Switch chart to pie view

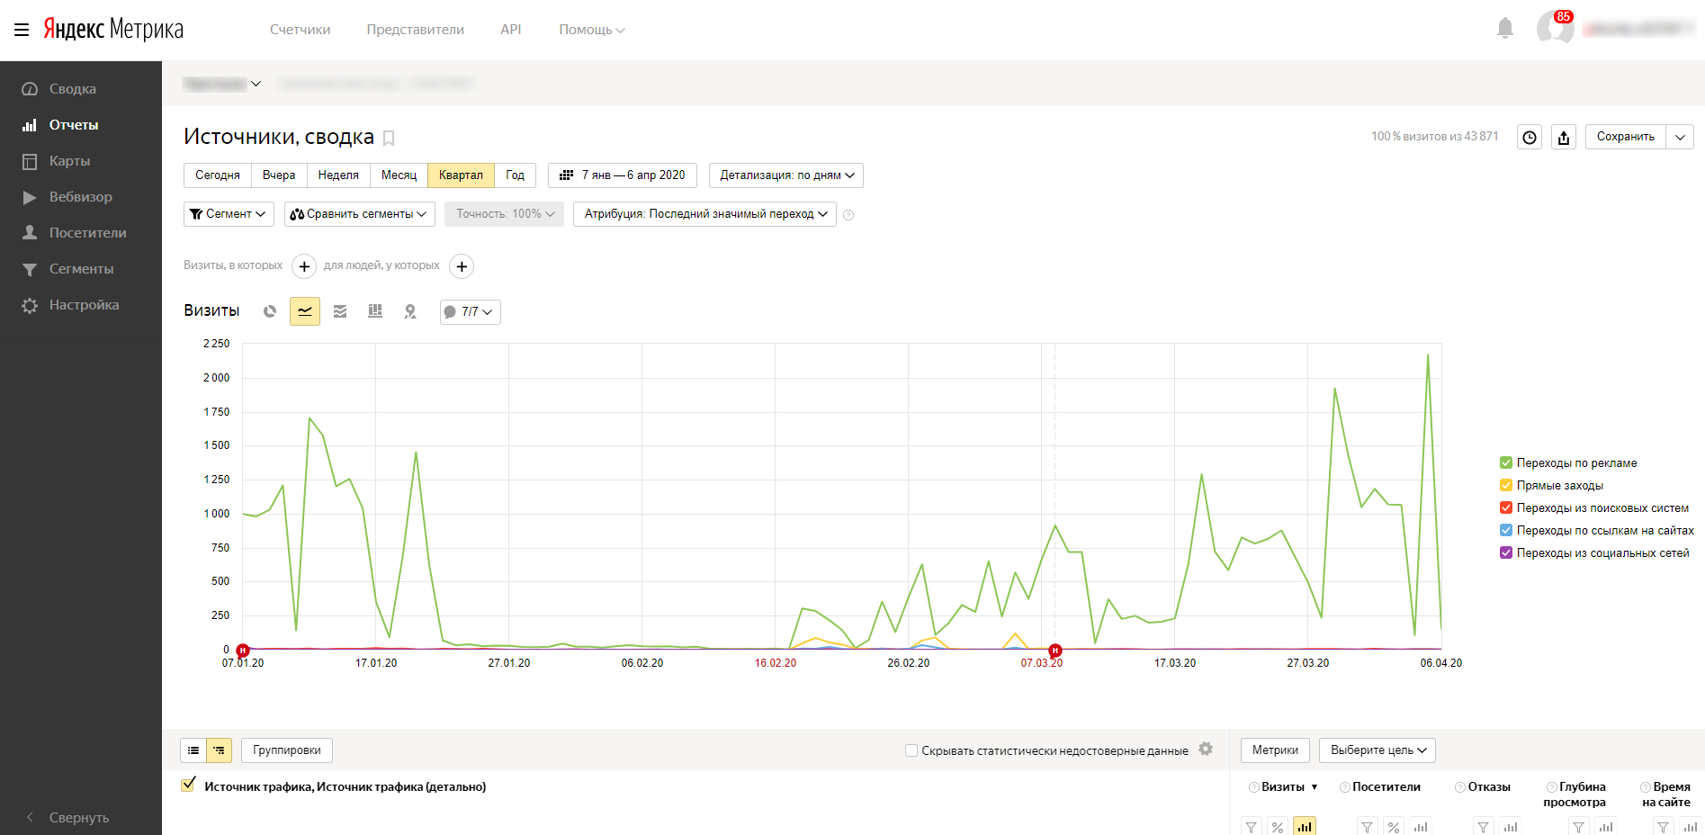click(270, 311)
